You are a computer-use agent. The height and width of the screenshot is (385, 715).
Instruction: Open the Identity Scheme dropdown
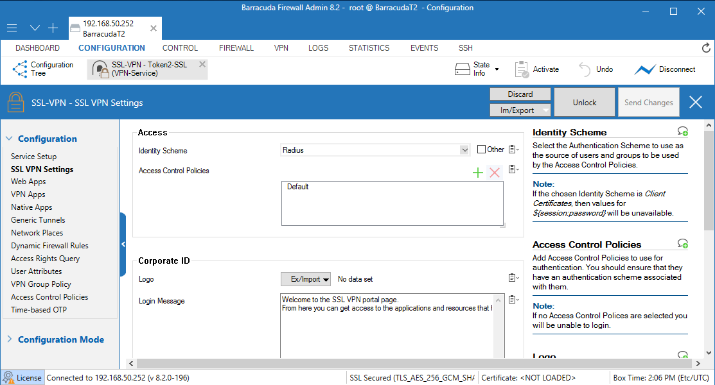[464, 150]
